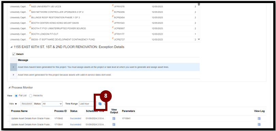Click Parameters cell value 1715841
The height and width of the screenshot is (131, 276).
click(x=126, y=118)
